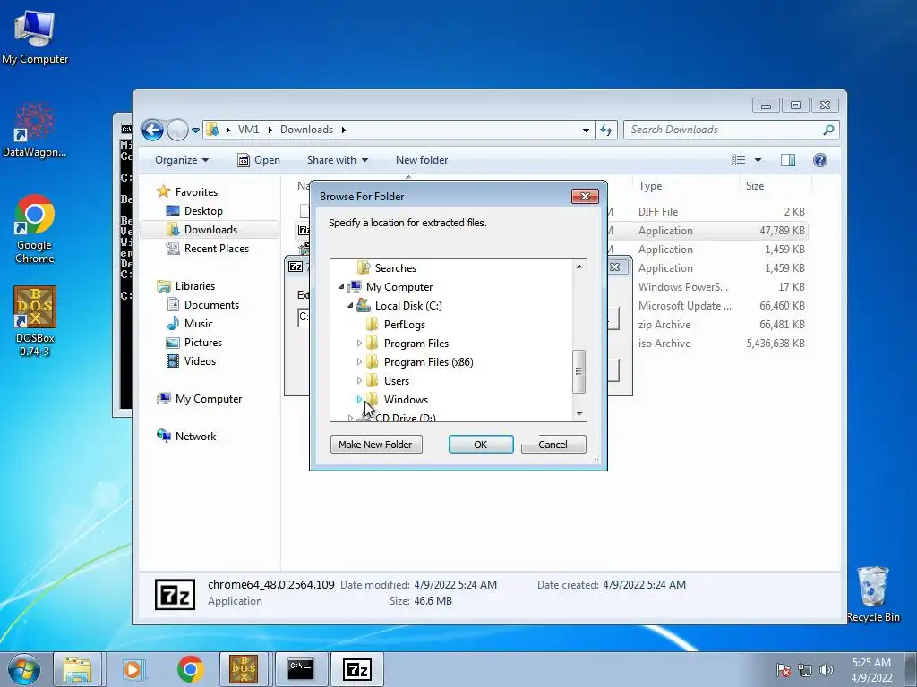
Task: Open the address bar history dropdown
Action: click(x=586, y=131)
